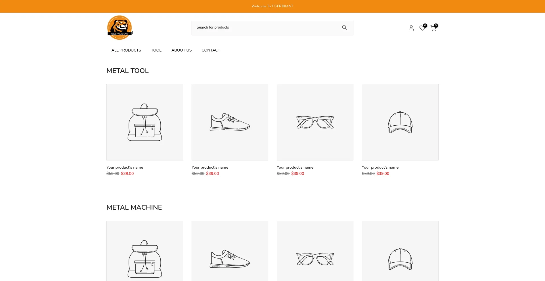The height and width of the screenshot is (281, 545).
Task: Click the product name link below the Metal Tool cap
Action: click(380, 167)
